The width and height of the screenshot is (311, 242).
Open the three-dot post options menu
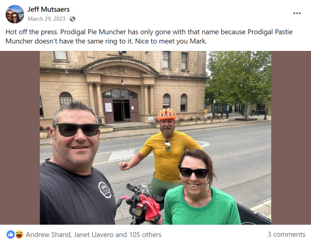pyautogui.click(x=297, y=13)
